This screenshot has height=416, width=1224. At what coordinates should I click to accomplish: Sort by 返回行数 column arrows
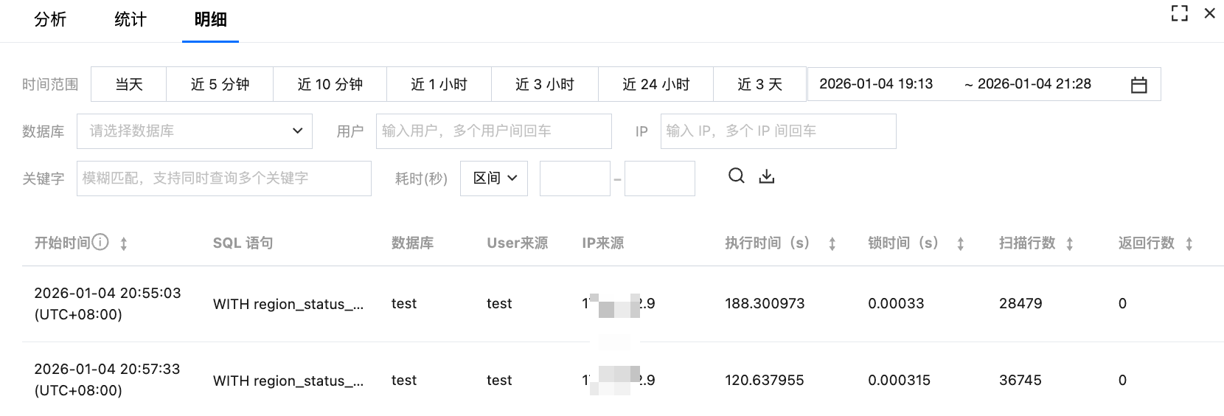tap(1189, 243)
